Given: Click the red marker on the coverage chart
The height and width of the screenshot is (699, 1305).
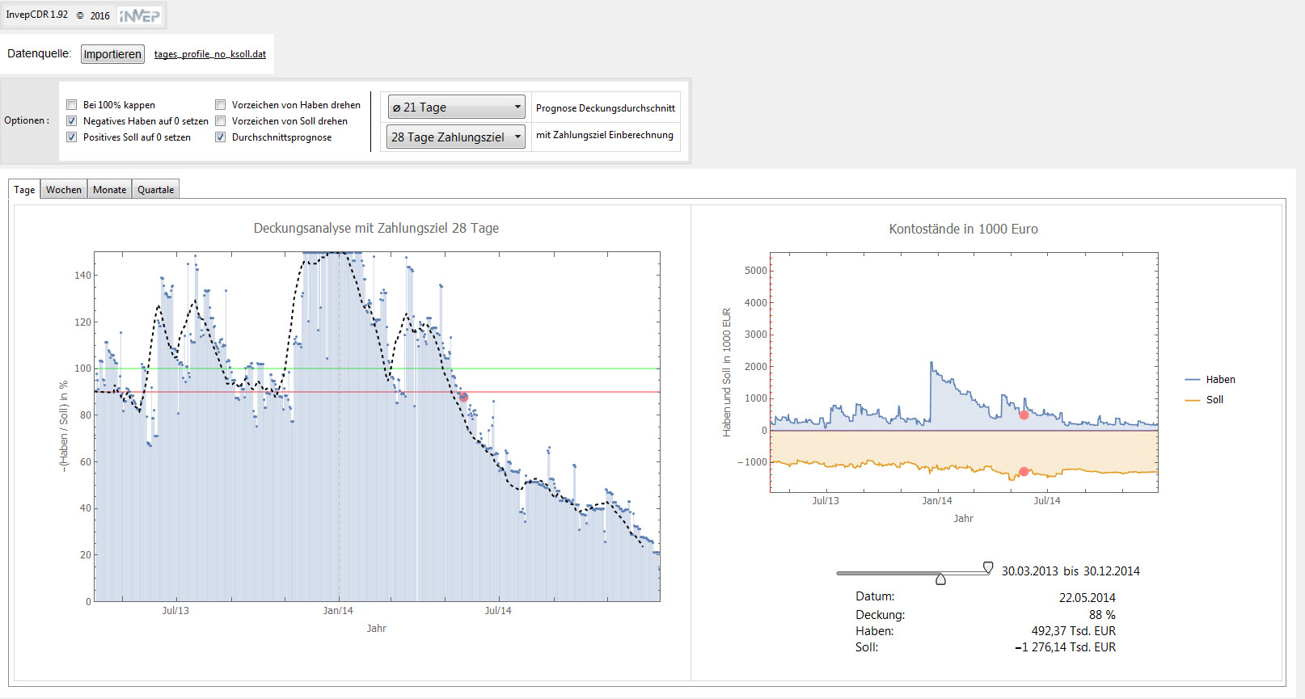Looking at the screenshot, I should tap(463, 397).
